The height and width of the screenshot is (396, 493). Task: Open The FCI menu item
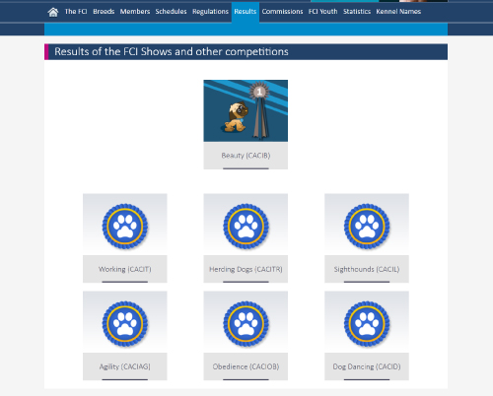[x=76, y=12]
